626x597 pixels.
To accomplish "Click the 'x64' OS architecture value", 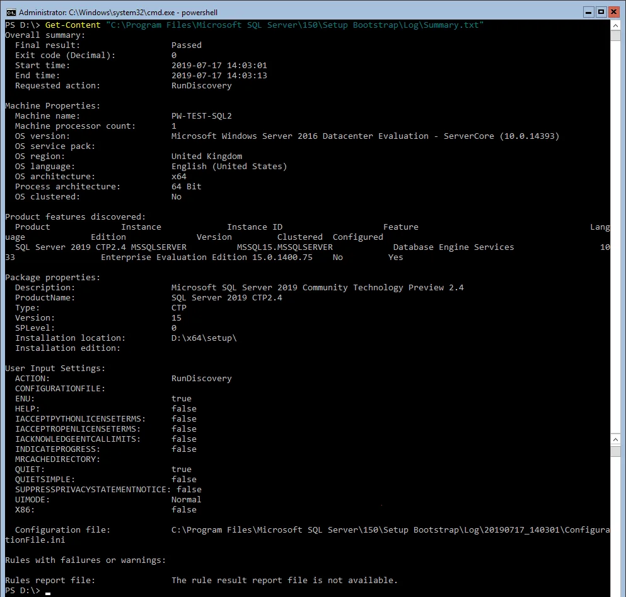I will [x=179, y=177].
